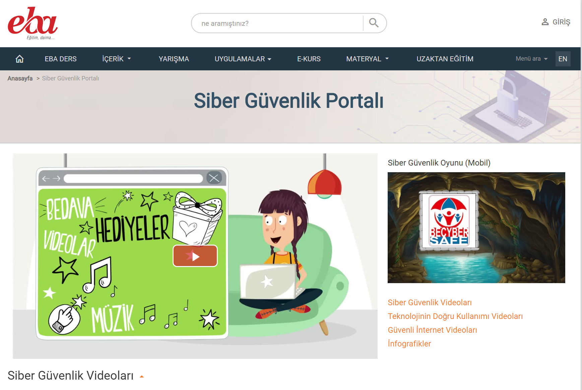Collapse the Siber Güvenlik Videoları section arrow
Screen dimensions: 582x390
click(x=142, y=377)
